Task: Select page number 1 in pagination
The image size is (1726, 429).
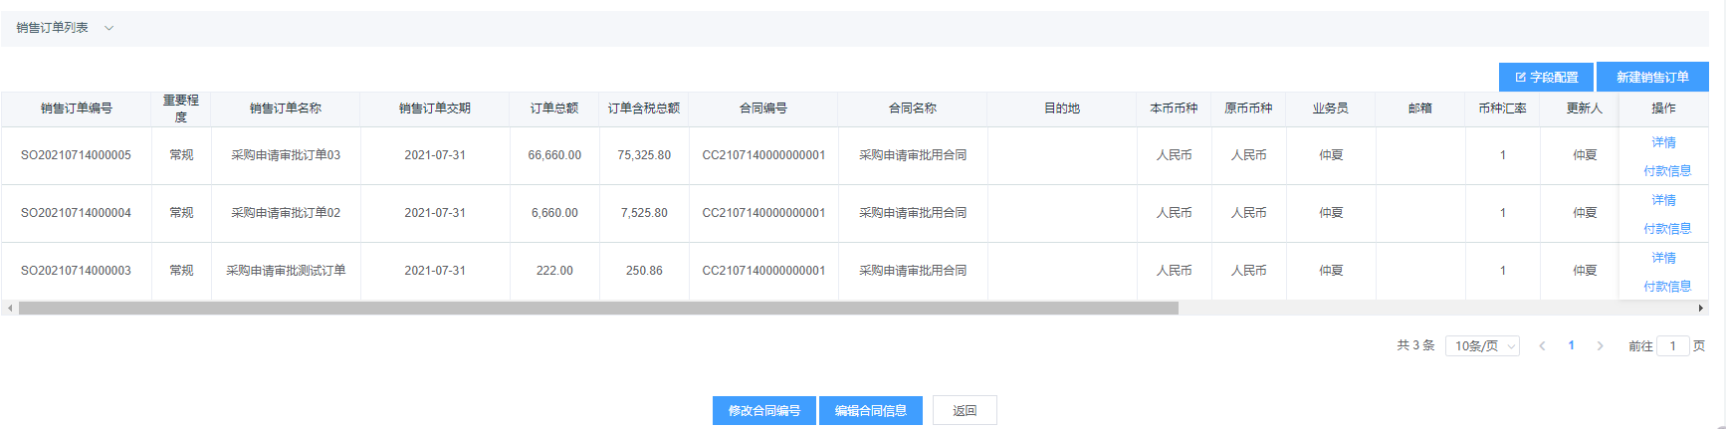Action: pos(1571,345)
